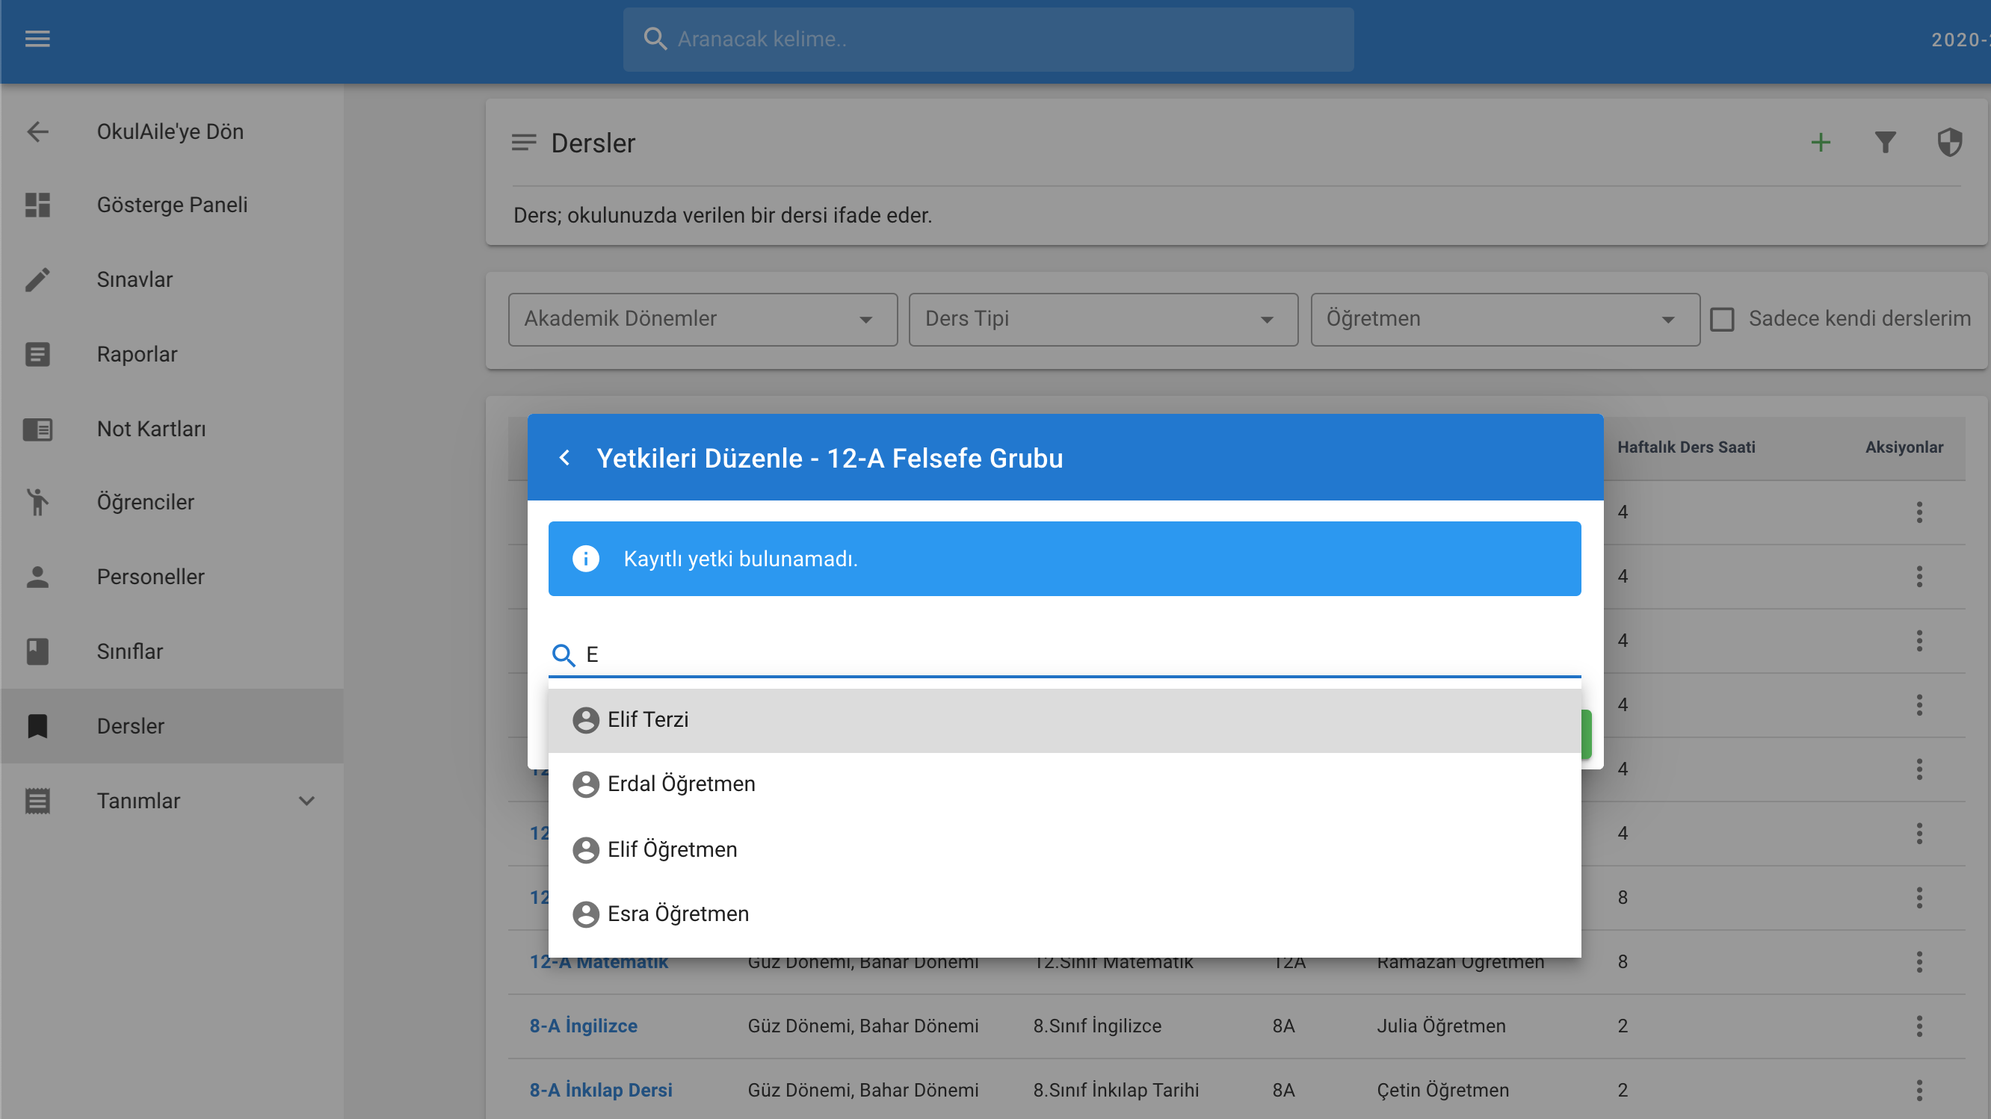Select Elif Terzi from suggestions

(1064, 720)
